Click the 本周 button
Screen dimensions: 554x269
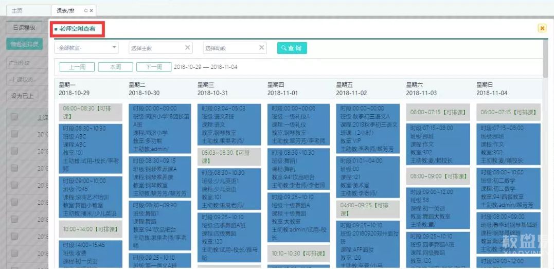(115, 67)
